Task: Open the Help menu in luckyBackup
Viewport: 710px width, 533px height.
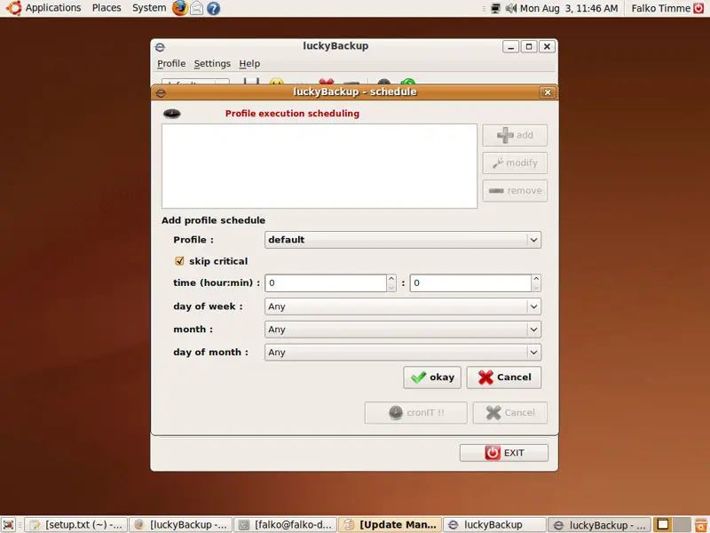Action: [x=249, y=63]
